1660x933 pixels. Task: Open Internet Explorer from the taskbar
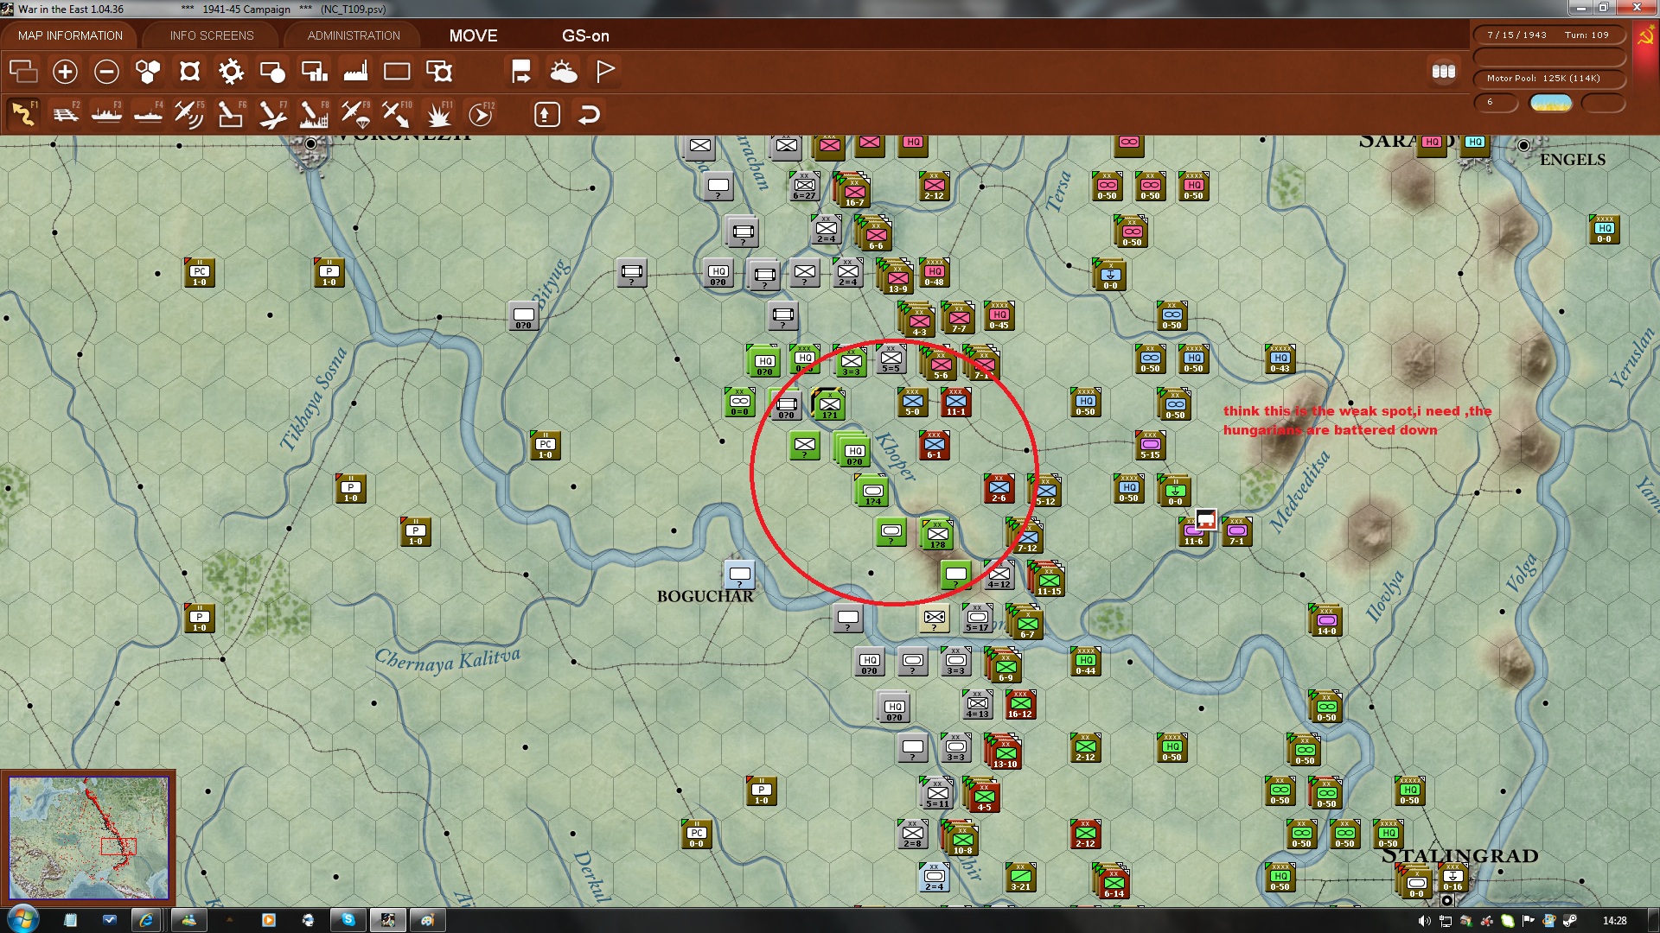[146, 920]
